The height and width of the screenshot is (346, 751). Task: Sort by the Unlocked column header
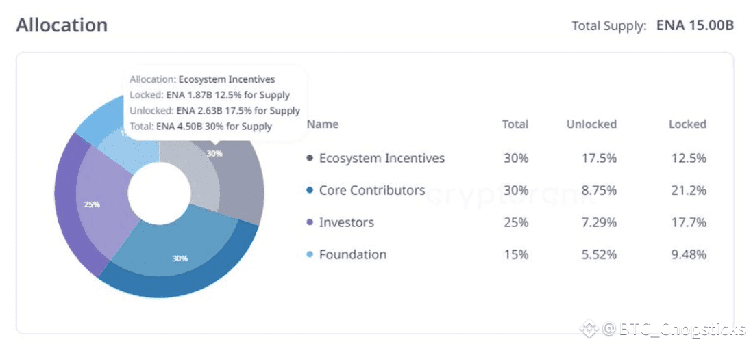(591, 124)
